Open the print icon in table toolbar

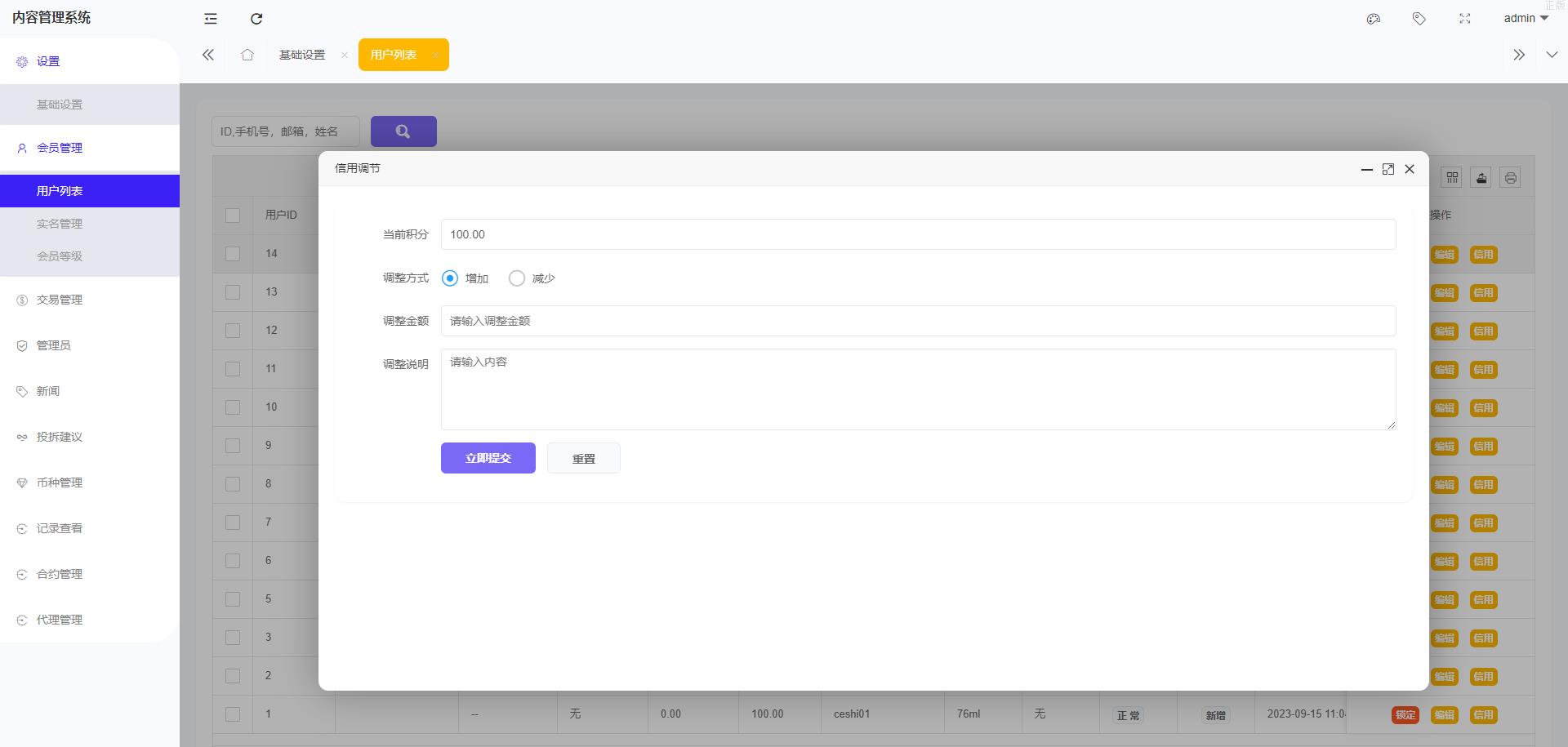click(1511, 178)
